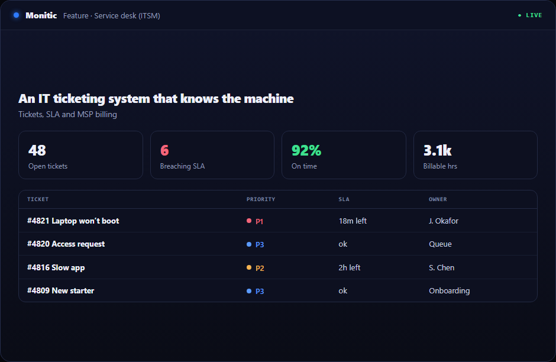Image resolution: width=556 pixels, height=362 pixels.
Task: Click the Tickets, SLA and MSP billing subtitle
Action: point(68,115)
